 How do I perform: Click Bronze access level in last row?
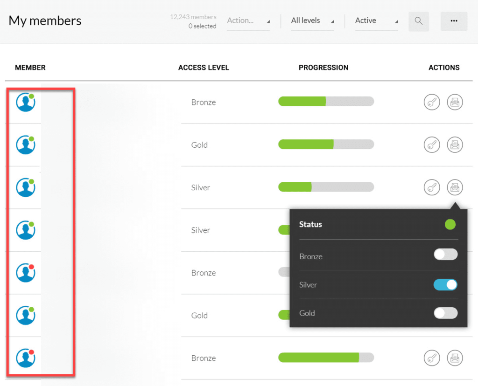click(204, 358)
